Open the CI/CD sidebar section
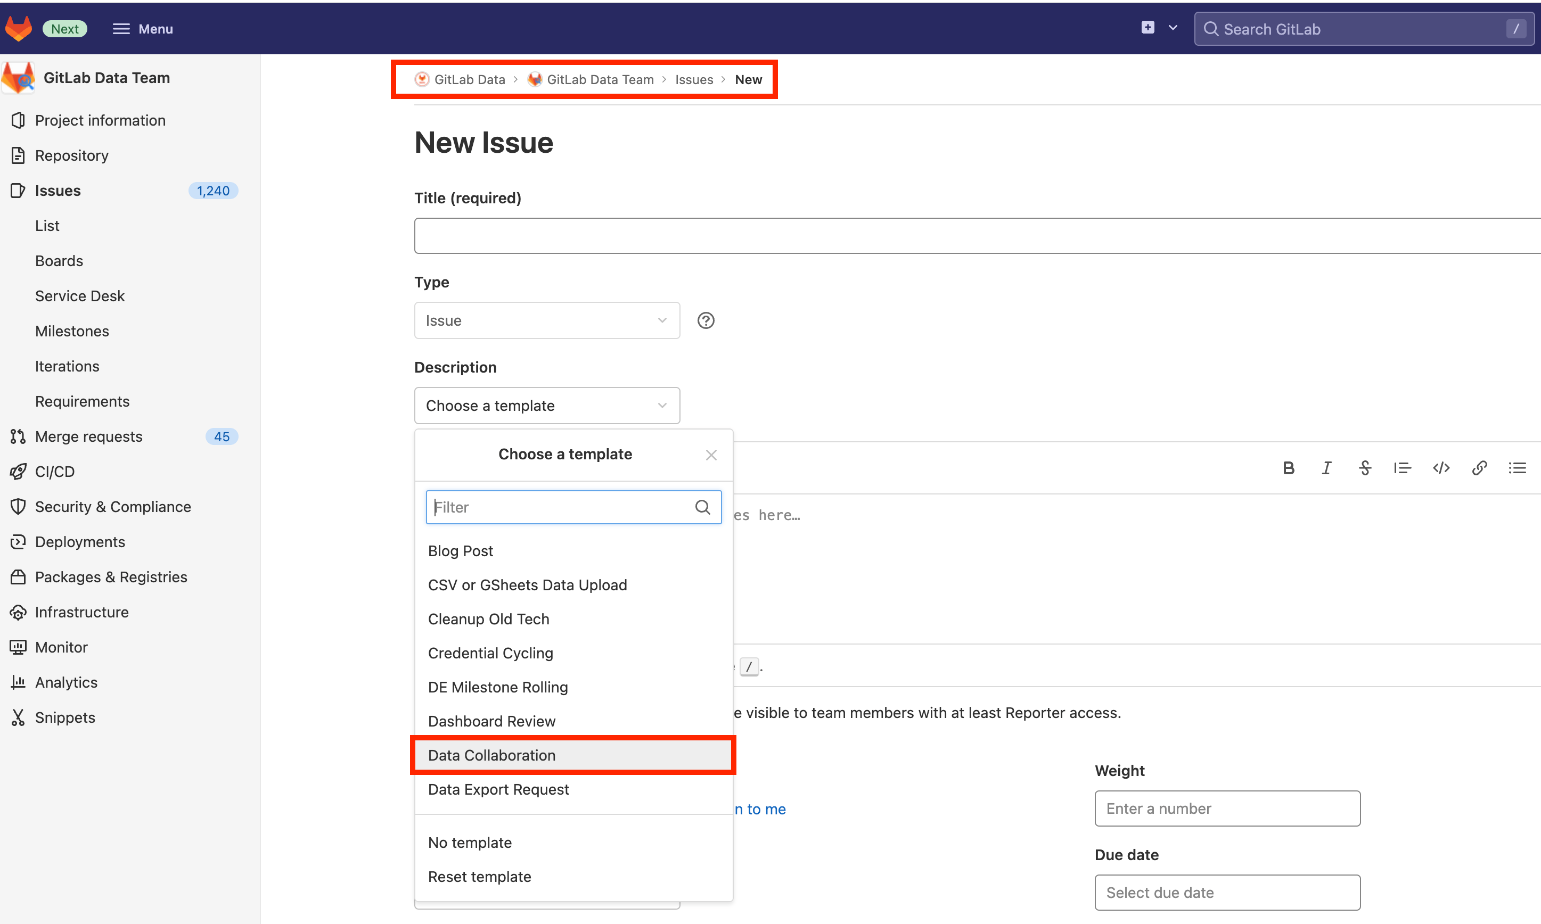The height and width of the screenshot is (924, 1541). point(55,472)
